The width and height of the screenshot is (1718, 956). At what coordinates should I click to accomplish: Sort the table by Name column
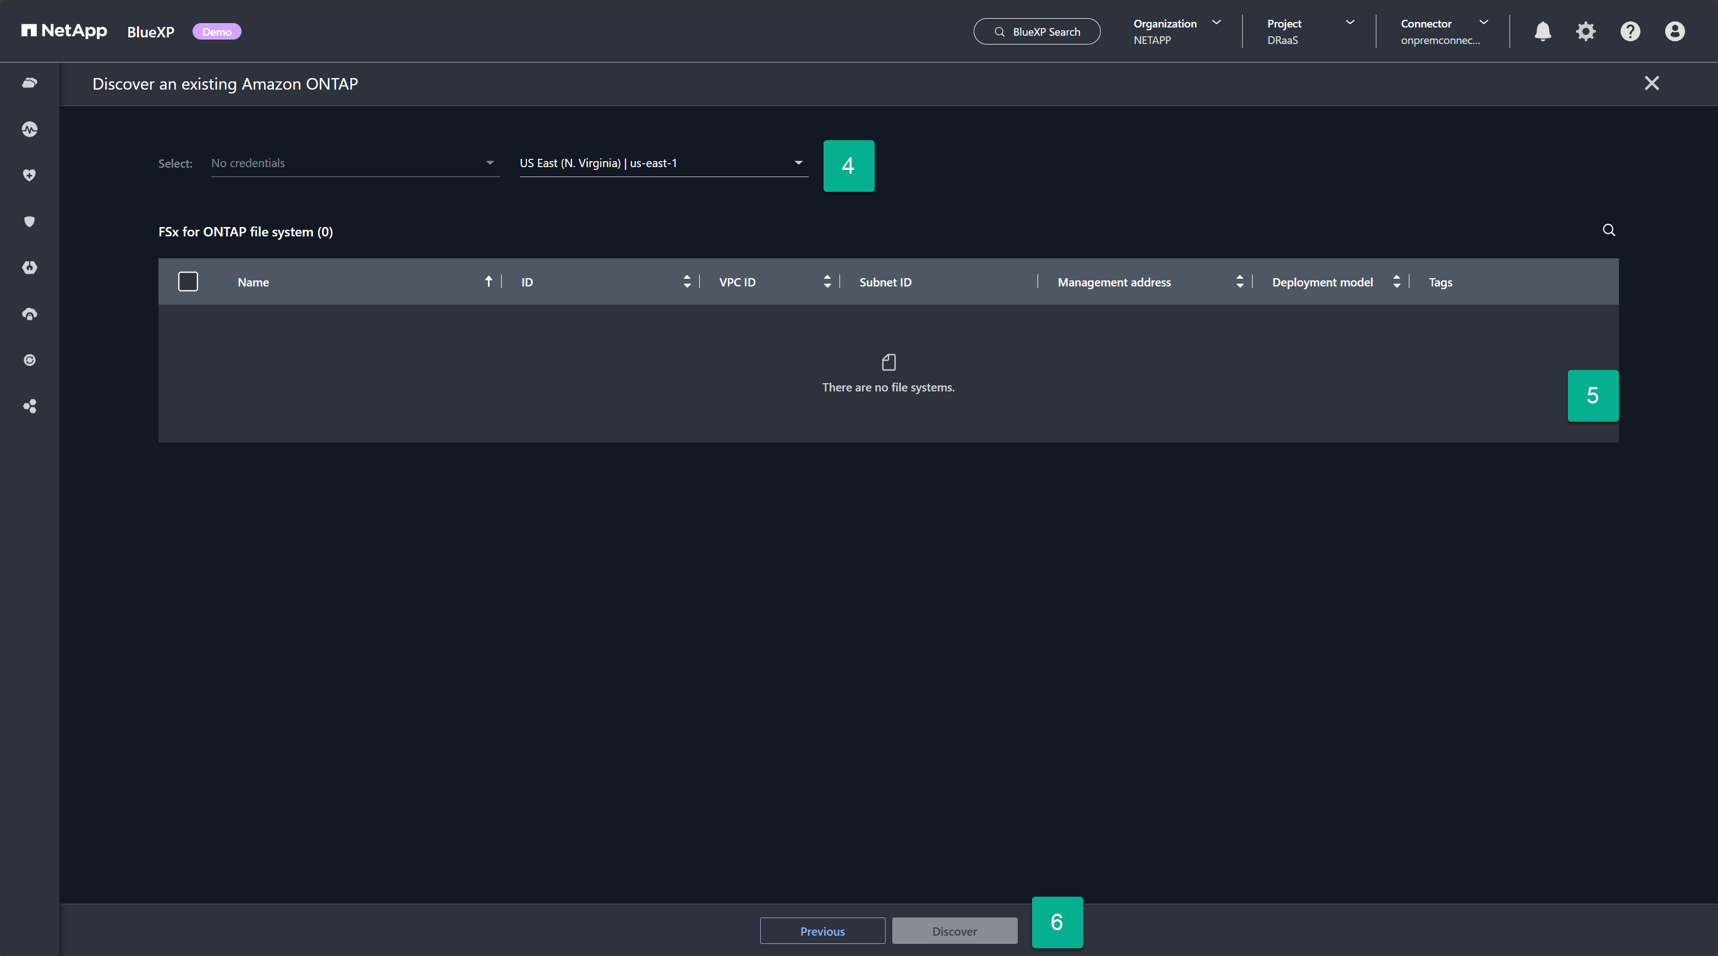(x=488, y=281)
